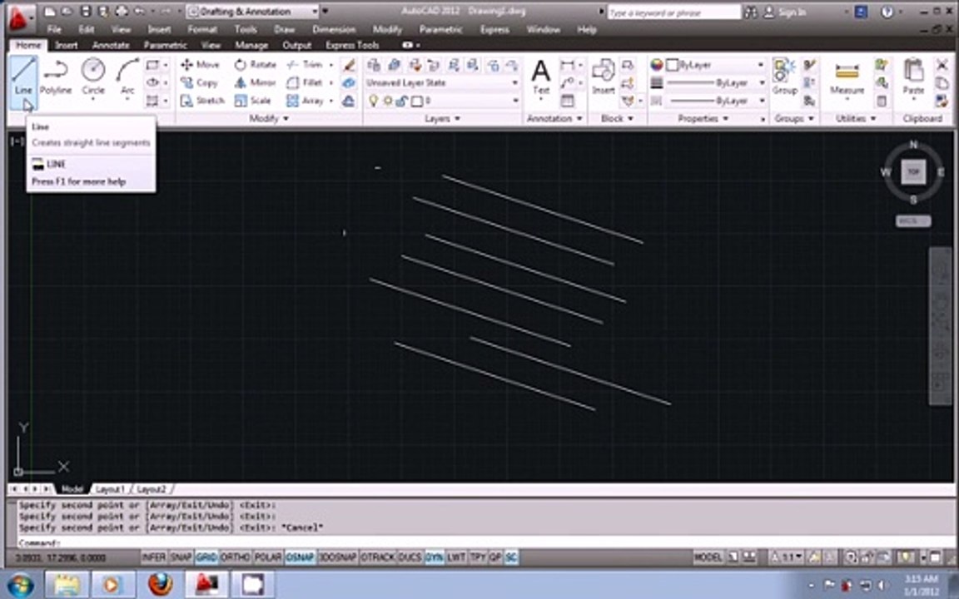Viewport: 959px width, 599px height.
Task: Open the annotation scale 1:1 dropdown
Action: coord(789,557)
